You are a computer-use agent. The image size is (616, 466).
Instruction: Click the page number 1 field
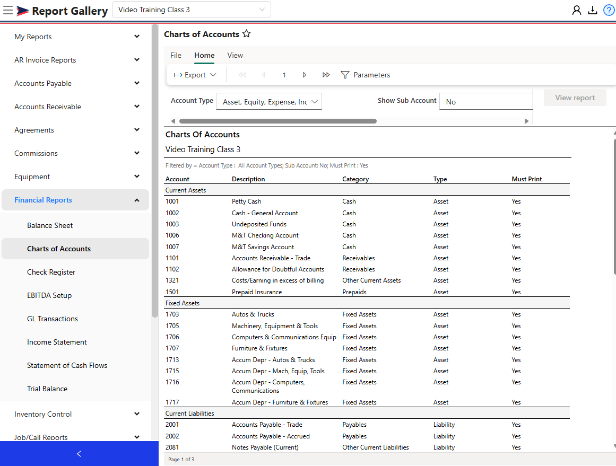[284, 75]
